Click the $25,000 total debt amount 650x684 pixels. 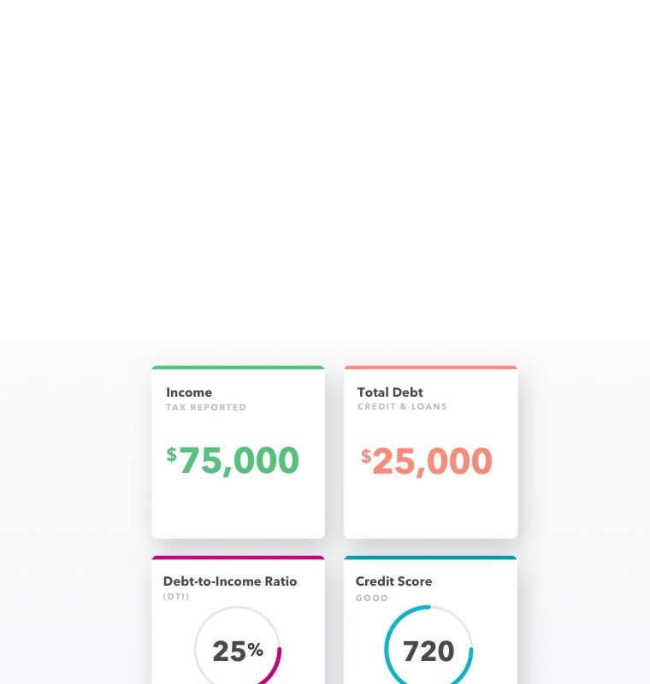[x=427, y=461]
